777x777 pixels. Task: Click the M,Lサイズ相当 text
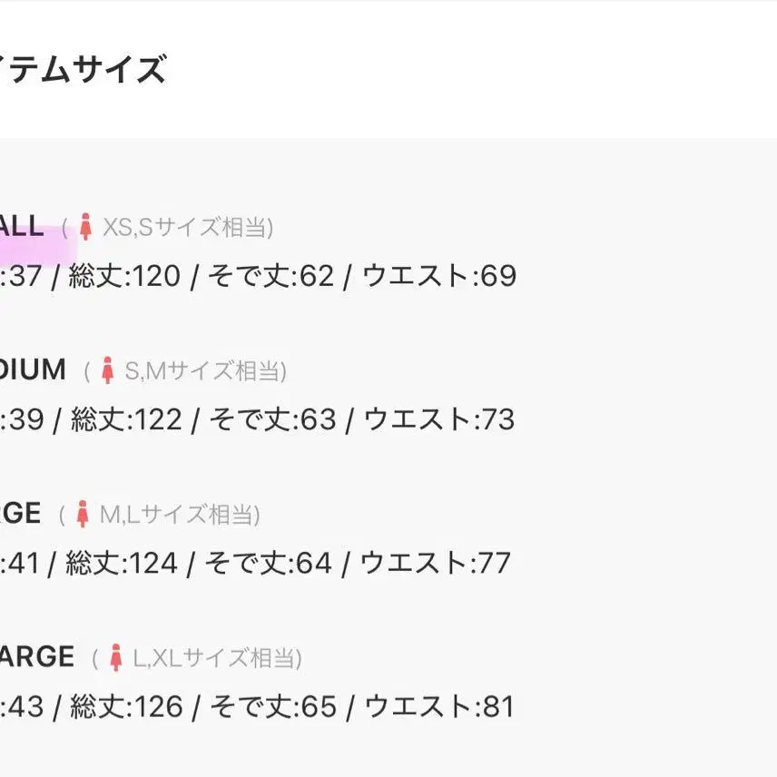(179, 515)
